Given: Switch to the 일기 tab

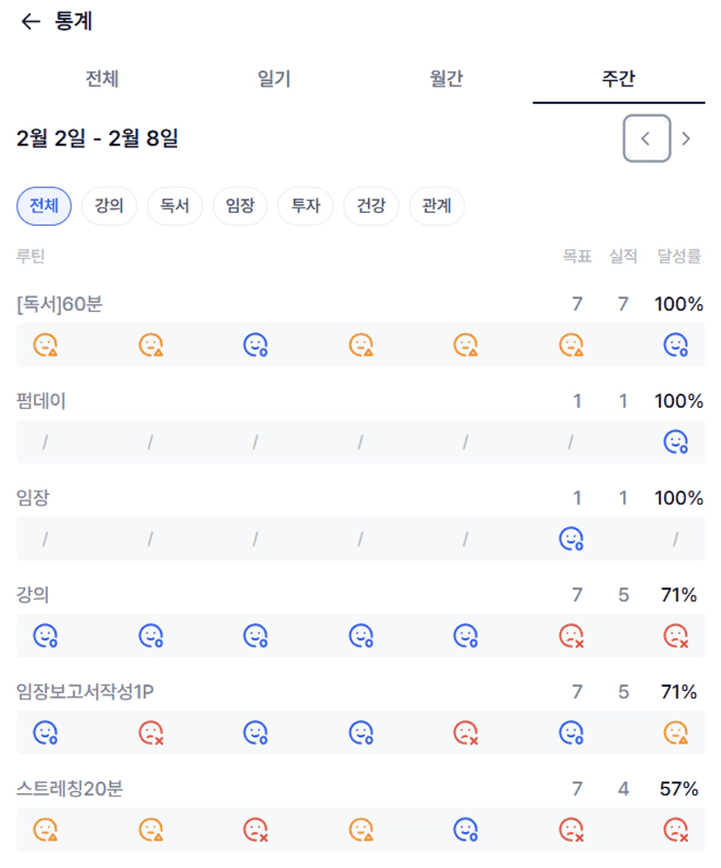Looking at the screenshot, I should click(x=274, y=79).
